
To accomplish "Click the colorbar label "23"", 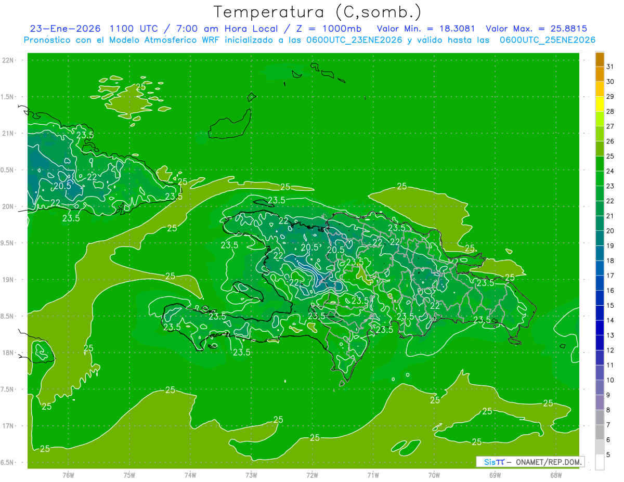I will coord(610,186).
